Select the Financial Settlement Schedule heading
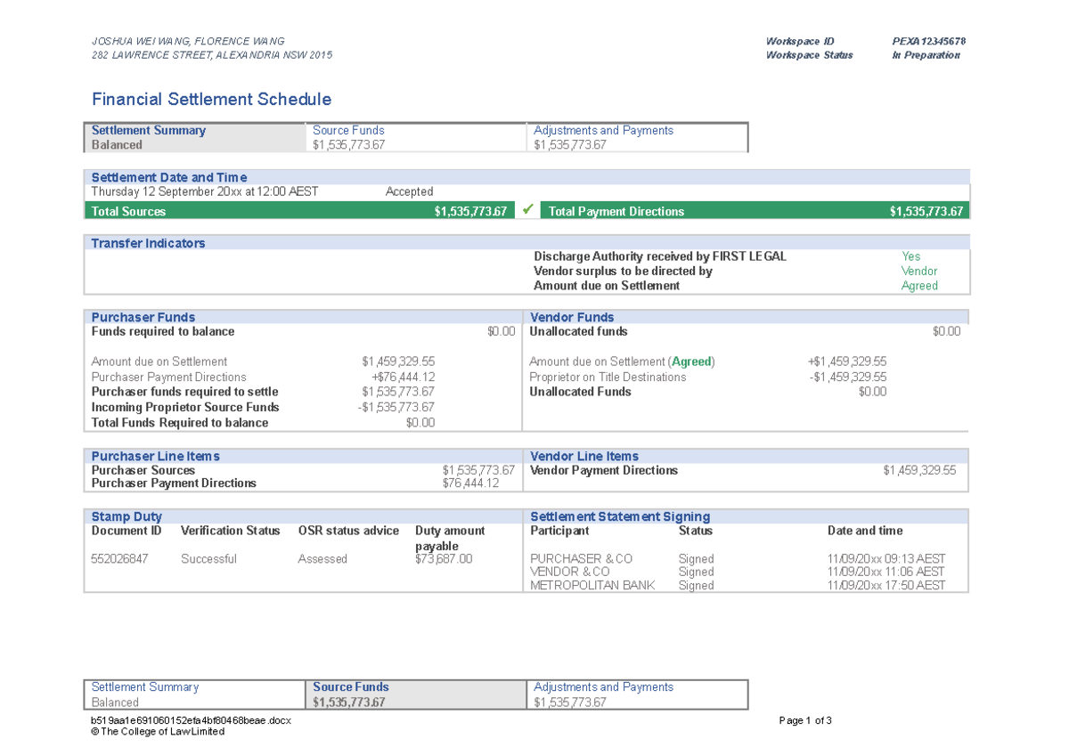1069x755 pixels. [x=211, y=99]
